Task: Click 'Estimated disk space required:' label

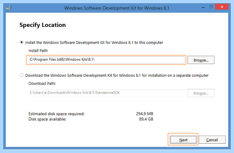Action: tap(57, 114)
